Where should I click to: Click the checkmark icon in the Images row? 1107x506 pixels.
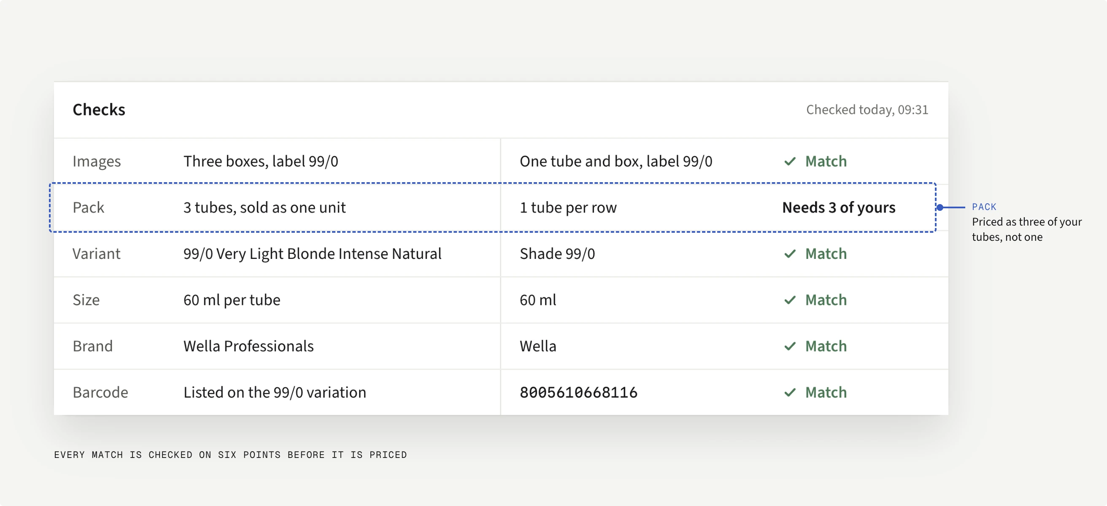[790, 161]
